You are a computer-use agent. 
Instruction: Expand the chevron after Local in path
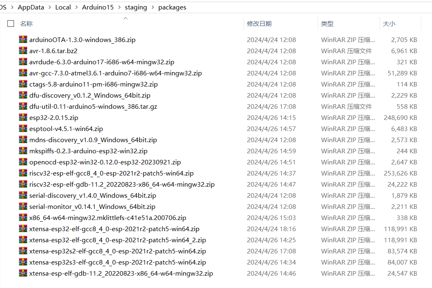click(x=76, y=7)
